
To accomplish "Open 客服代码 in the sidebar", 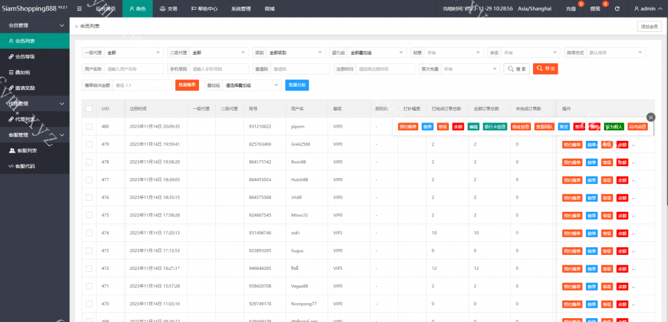I will [x=35, y=166].
